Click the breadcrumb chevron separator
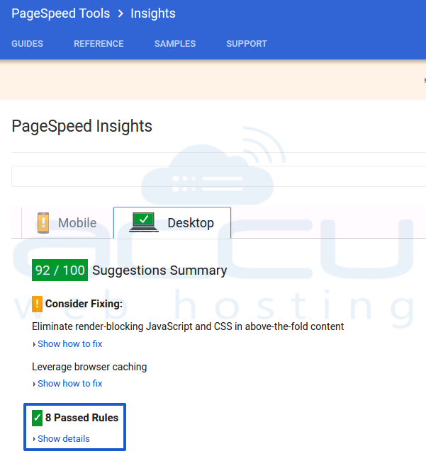Screen dimensions: 426x456 [x=120, y=13]
